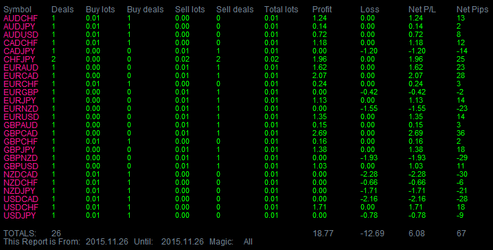Viewport: 493px width, 250px height.
Task: Select the NZDCHF symbol
Action: [21, 183]
